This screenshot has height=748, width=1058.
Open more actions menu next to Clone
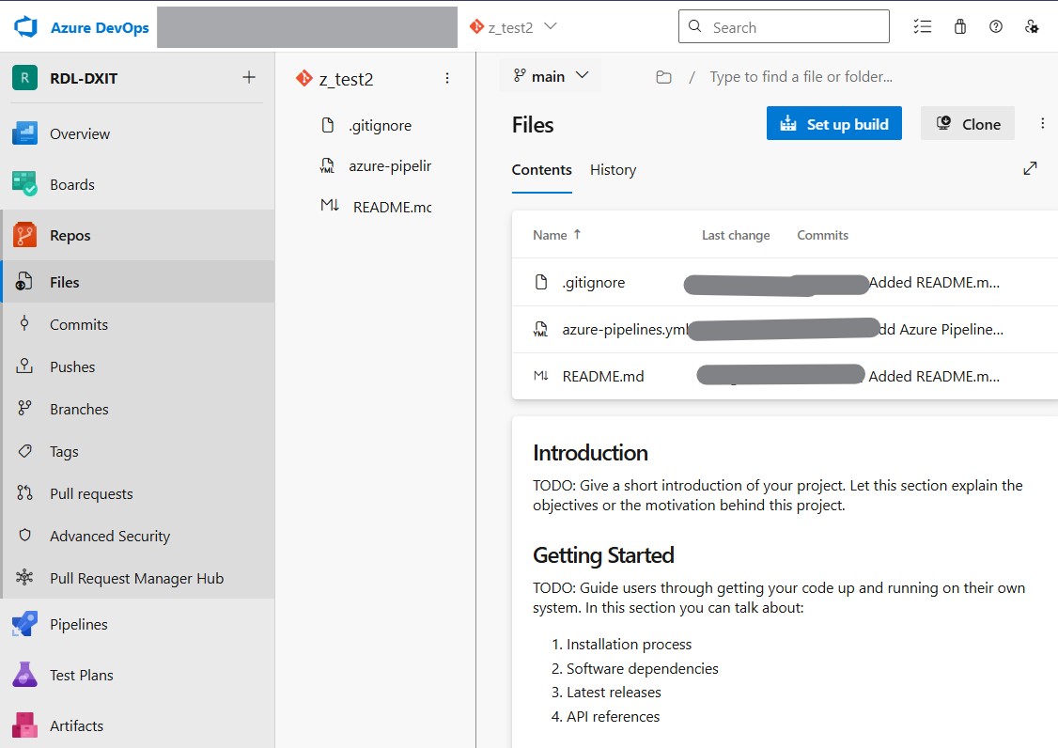[x=1042, y=123]
